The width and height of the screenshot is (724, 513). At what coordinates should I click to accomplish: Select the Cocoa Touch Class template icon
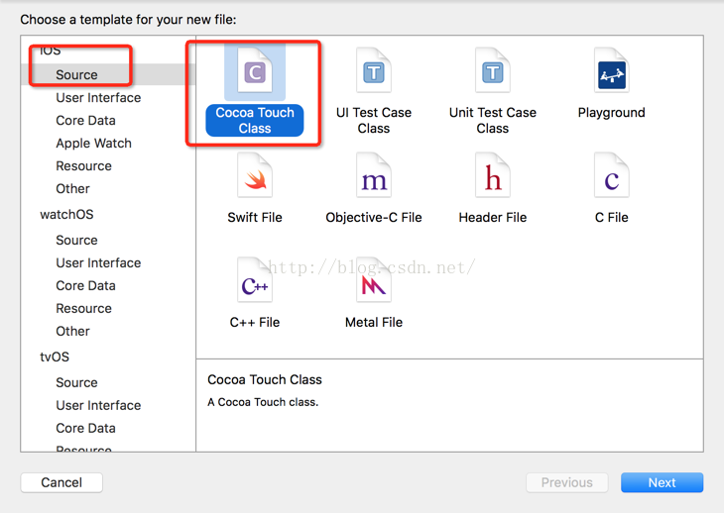pos(255,71)
